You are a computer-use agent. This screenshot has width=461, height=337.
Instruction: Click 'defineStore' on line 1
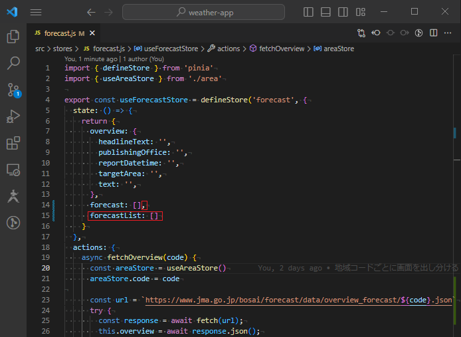click(126, 68)
